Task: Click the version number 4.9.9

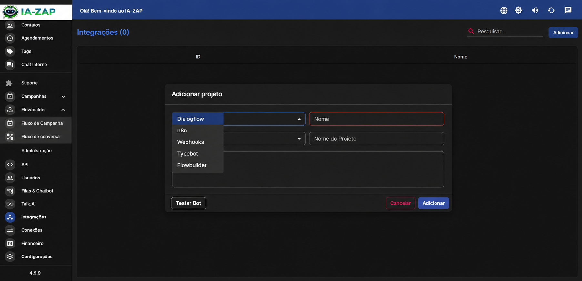Action: [x=35, y=273]
